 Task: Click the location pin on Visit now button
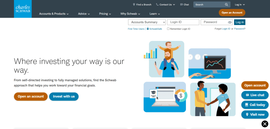pyautogui.click(x=247, y=115)
